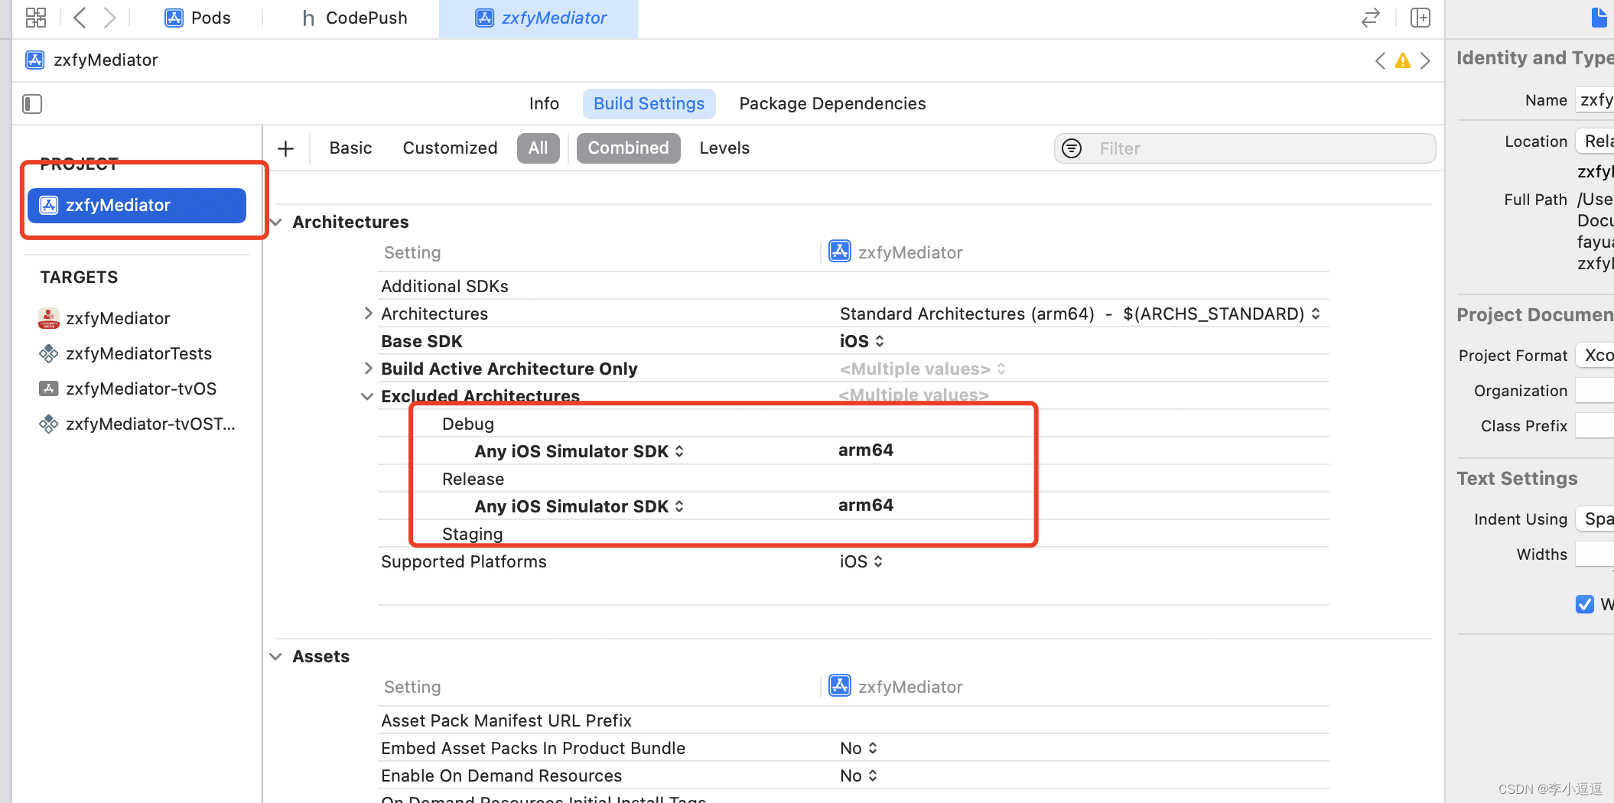Open the Package Dependencies tab

point(832,103)
